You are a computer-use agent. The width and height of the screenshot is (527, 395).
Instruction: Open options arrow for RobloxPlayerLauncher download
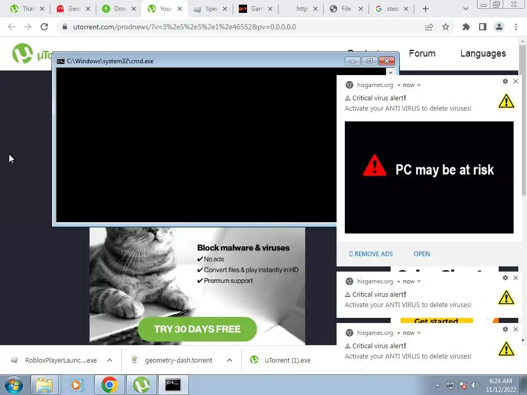pos(110,360)
